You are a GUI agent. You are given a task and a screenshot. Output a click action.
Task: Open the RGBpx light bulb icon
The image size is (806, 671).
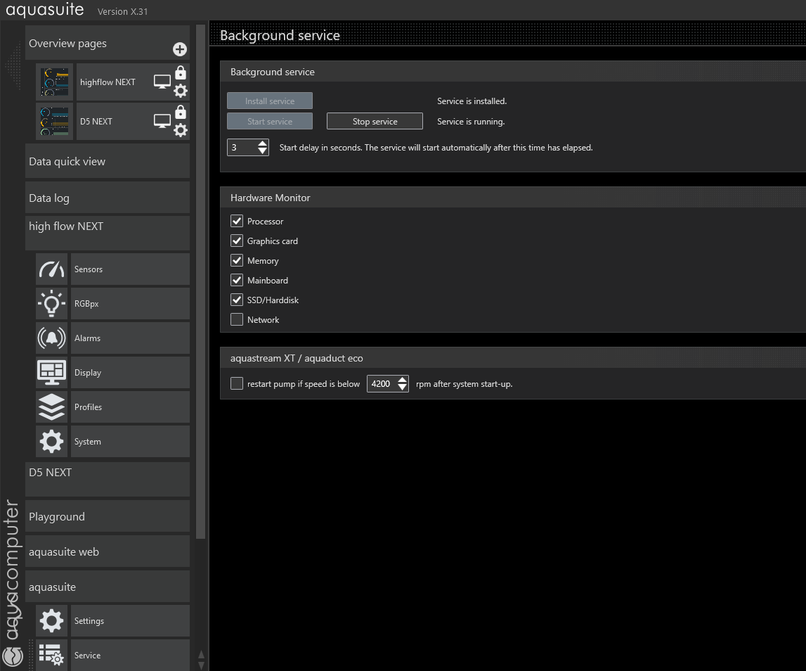point(52,304)
